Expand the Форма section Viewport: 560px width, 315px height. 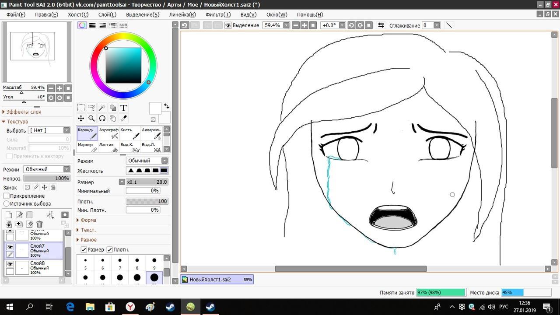[x=88, y=220]
